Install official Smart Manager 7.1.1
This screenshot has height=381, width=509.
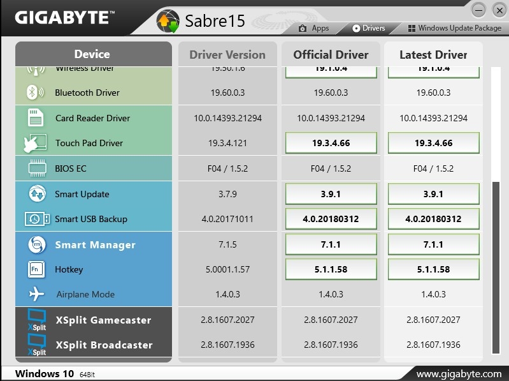(331, 244)
